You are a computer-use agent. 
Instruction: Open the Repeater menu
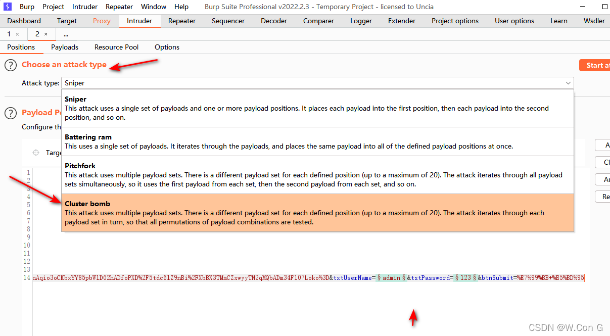coord(119,7)
